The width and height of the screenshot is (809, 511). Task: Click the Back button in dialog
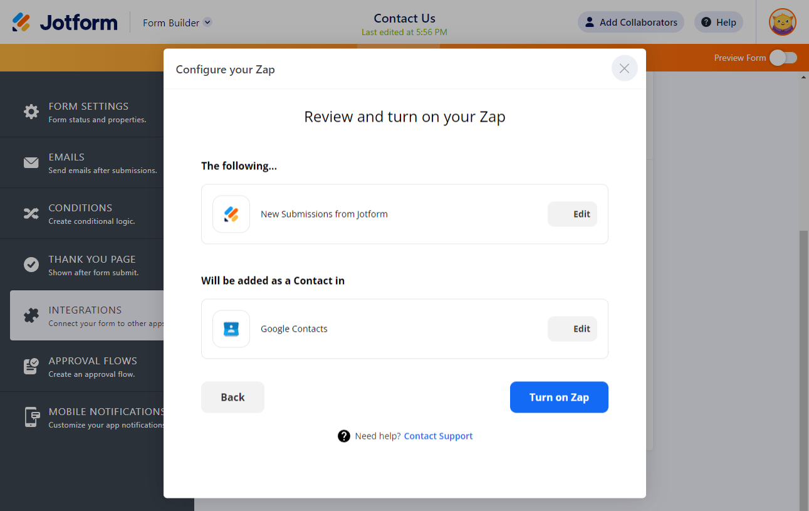[232, 397]
